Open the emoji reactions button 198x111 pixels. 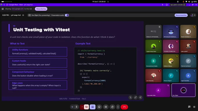99,107
